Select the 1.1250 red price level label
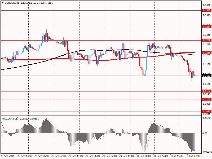 (x=206, y=40)
